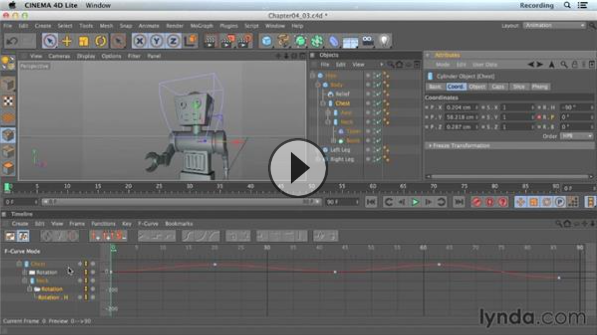Open the green array modeling icon
Viewport: 597px width, 335px height.
tap(317, 41)
